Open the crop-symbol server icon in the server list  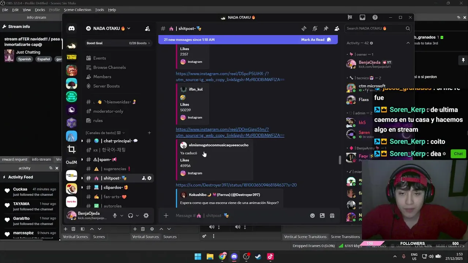[71, 149]
